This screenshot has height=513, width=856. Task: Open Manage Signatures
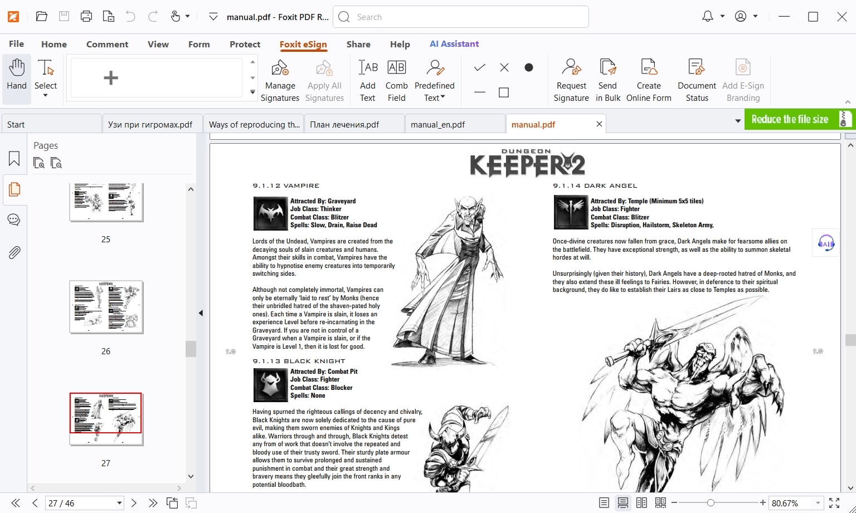tap(280, 81)
